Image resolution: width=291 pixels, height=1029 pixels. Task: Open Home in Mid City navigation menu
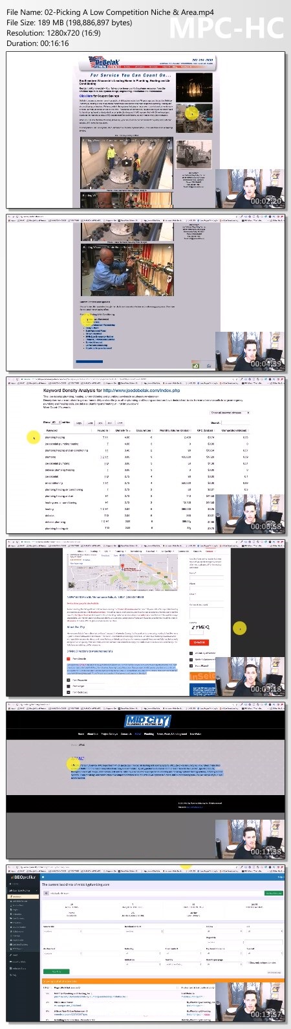81,734
